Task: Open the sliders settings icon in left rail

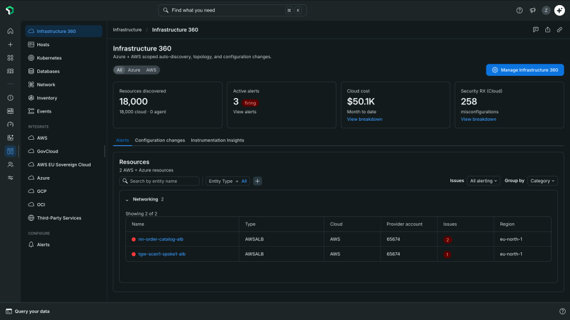Action: (10, 178)
